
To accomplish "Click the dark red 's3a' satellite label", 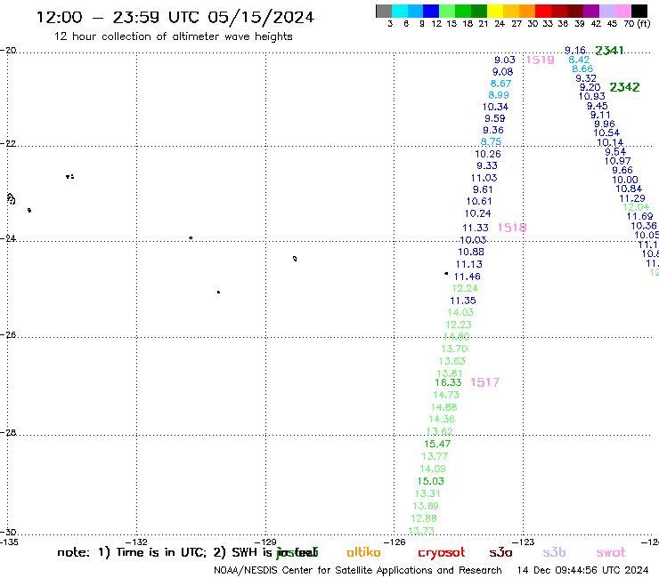I will click(500, 552).
